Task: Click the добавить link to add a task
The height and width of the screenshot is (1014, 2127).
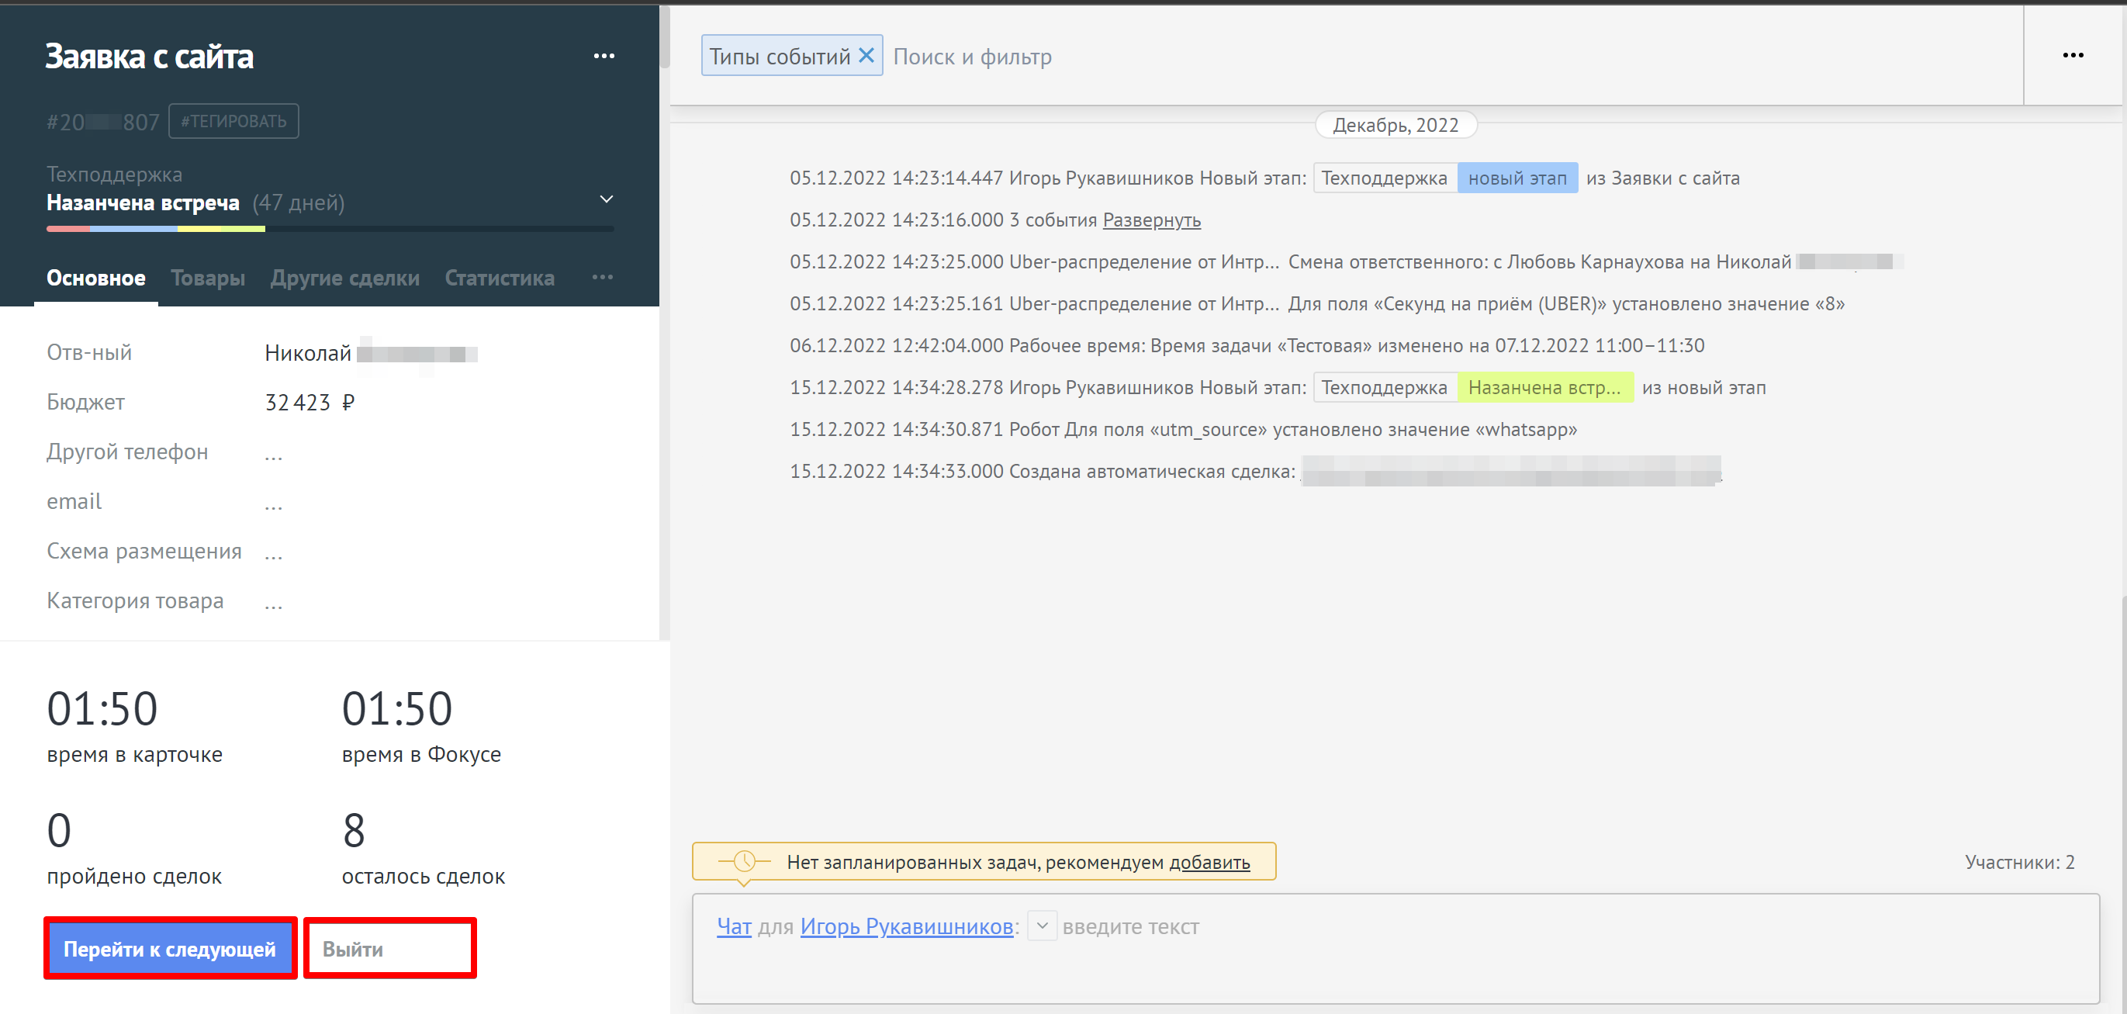Action: pos(1209,862)
